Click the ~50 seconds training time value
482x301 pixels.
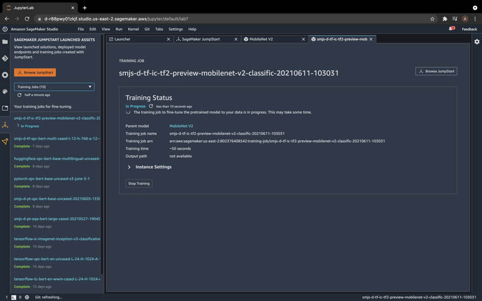coord(180,149)
